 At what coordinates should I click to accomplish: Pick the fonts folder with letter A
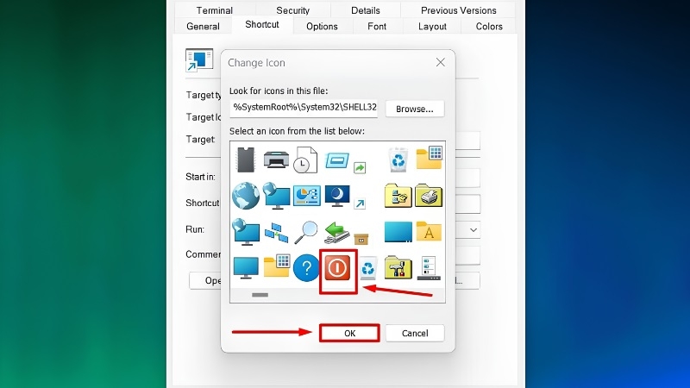tap(429, 231)
